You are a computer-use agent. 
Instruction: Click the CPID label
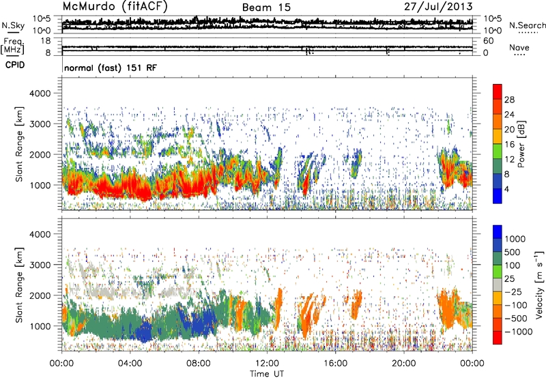(15, 65)
